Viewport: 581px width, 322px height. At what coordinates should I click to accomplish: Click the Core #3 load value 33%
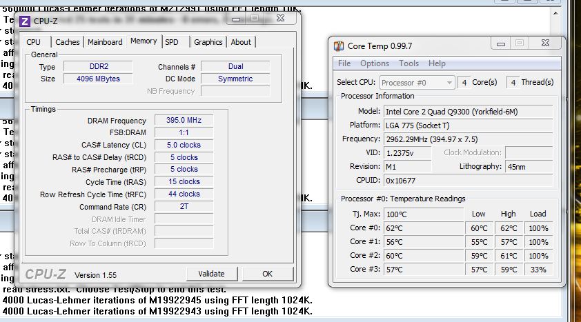point(538,270)
